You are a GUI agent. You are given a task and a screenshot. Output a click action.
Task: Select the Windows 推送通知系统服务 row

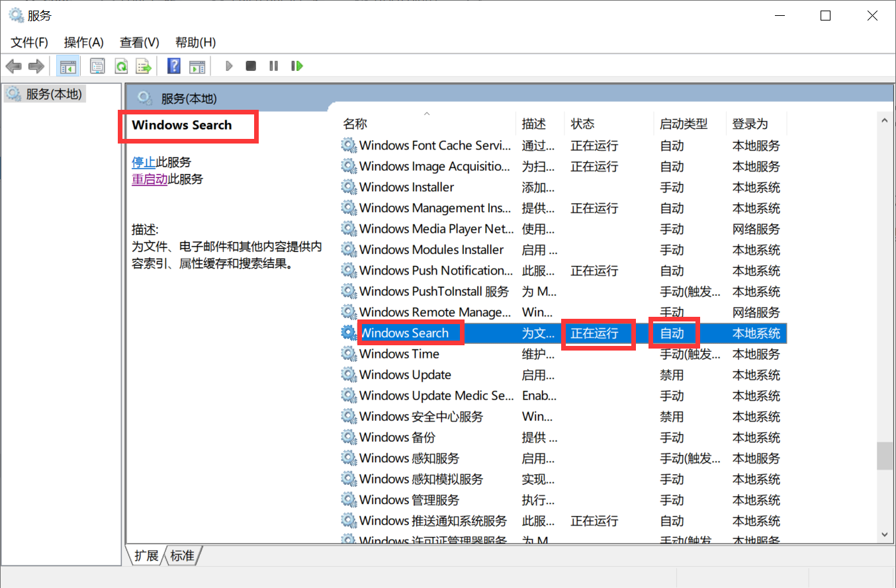click(563, 521)
